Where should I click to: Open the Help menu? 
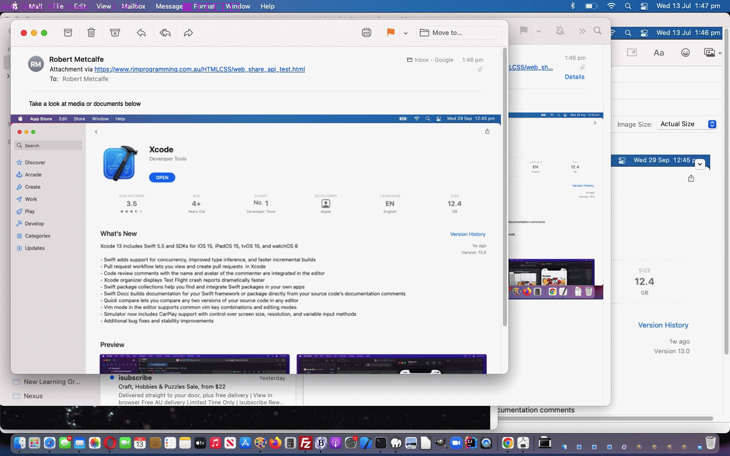click(x=267, y=6)
